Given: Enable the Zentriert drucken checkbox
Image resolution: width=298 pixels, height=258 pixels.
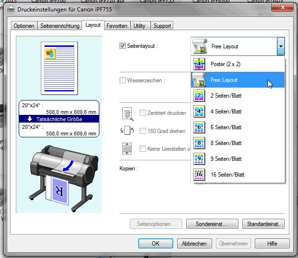Looking at the screenshot, I should pyautogui.click(x=143, y=113).
